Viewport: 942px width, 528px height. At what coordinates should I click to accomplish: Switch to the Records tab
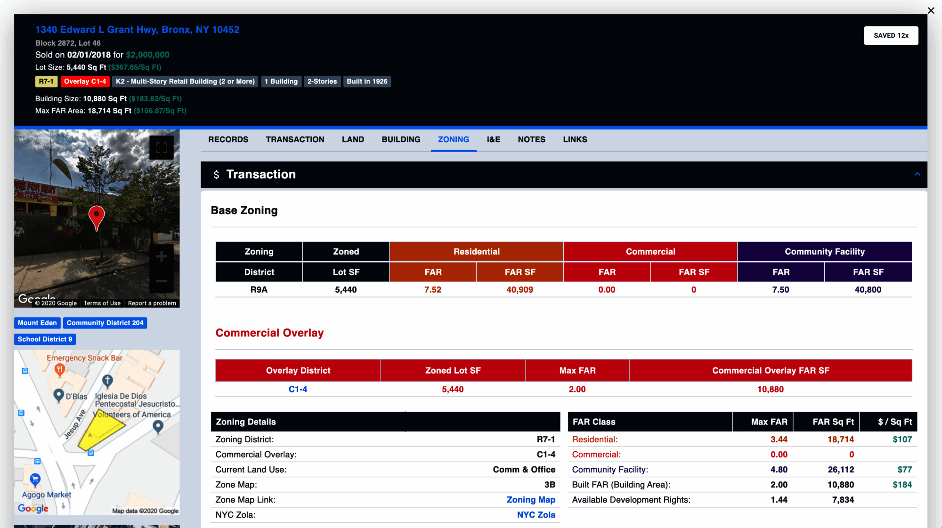(228, 139)
